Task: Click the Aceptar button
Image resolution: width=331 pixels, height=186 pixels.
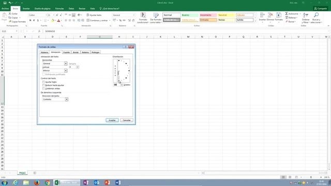Action: (x=112, y=120)
